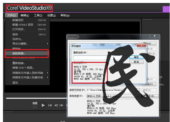The width and height of the screenshot is (170, 122).
Task: Open the 编辑 menu
Action: (25, 15)
